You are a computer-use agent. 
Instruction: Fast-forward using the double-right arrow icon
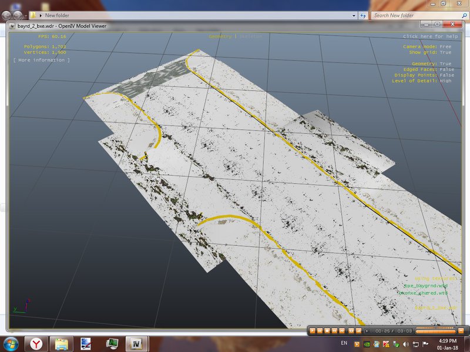(342, 331)
